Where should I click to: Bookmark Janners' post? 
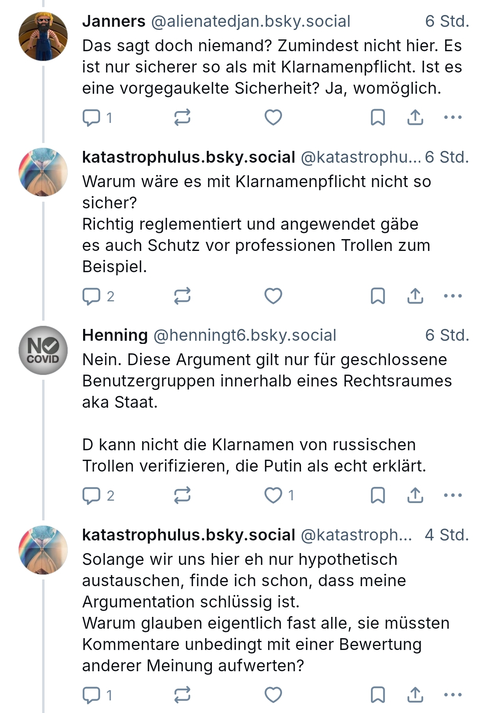[378, 117]
